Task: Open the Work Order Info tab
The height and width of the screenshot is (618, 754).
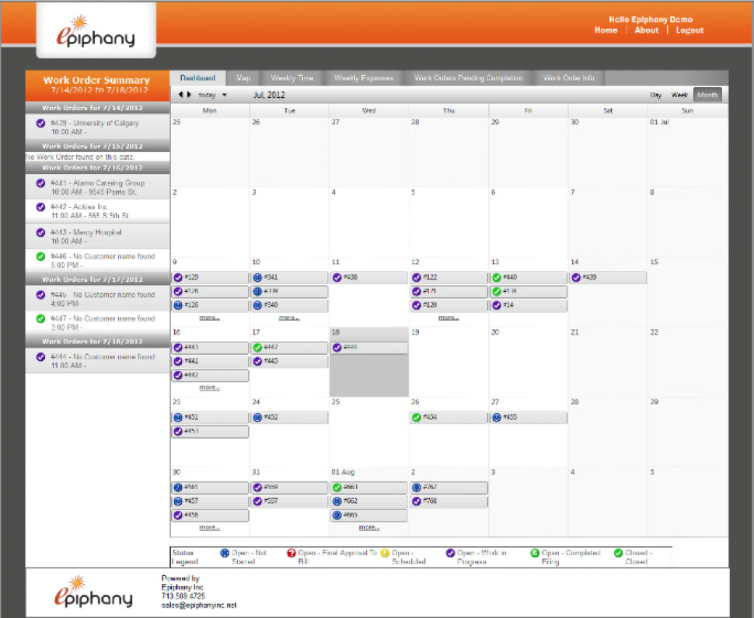Action: click(569, 78)
